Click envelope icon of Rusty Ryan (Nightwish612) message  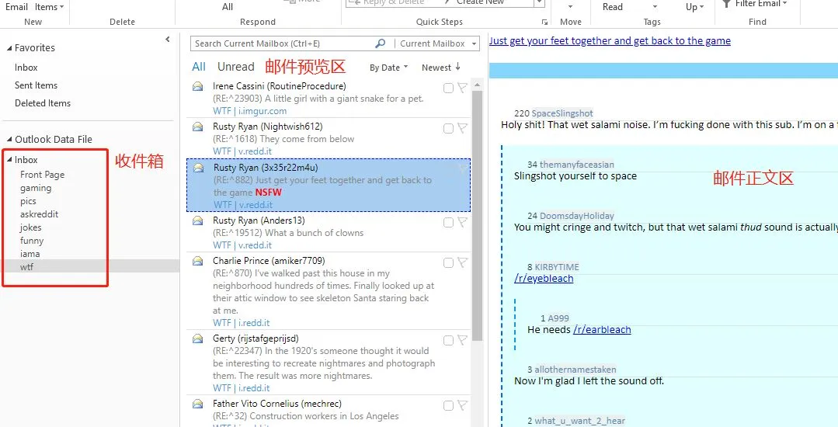(x=198, y=127)
